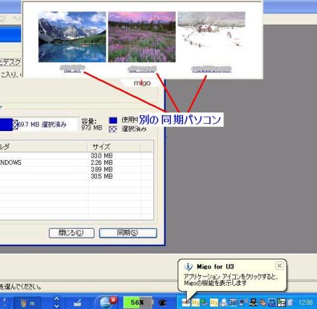Select the 30.5 MB row
Image resolution: width=317 pixels, height=309 pixels.
[x=77, y=176]
